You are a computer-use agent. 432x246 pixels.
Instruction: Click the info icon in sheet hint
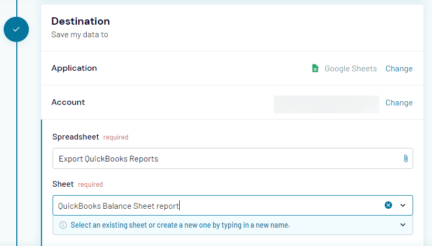point(63,225)
